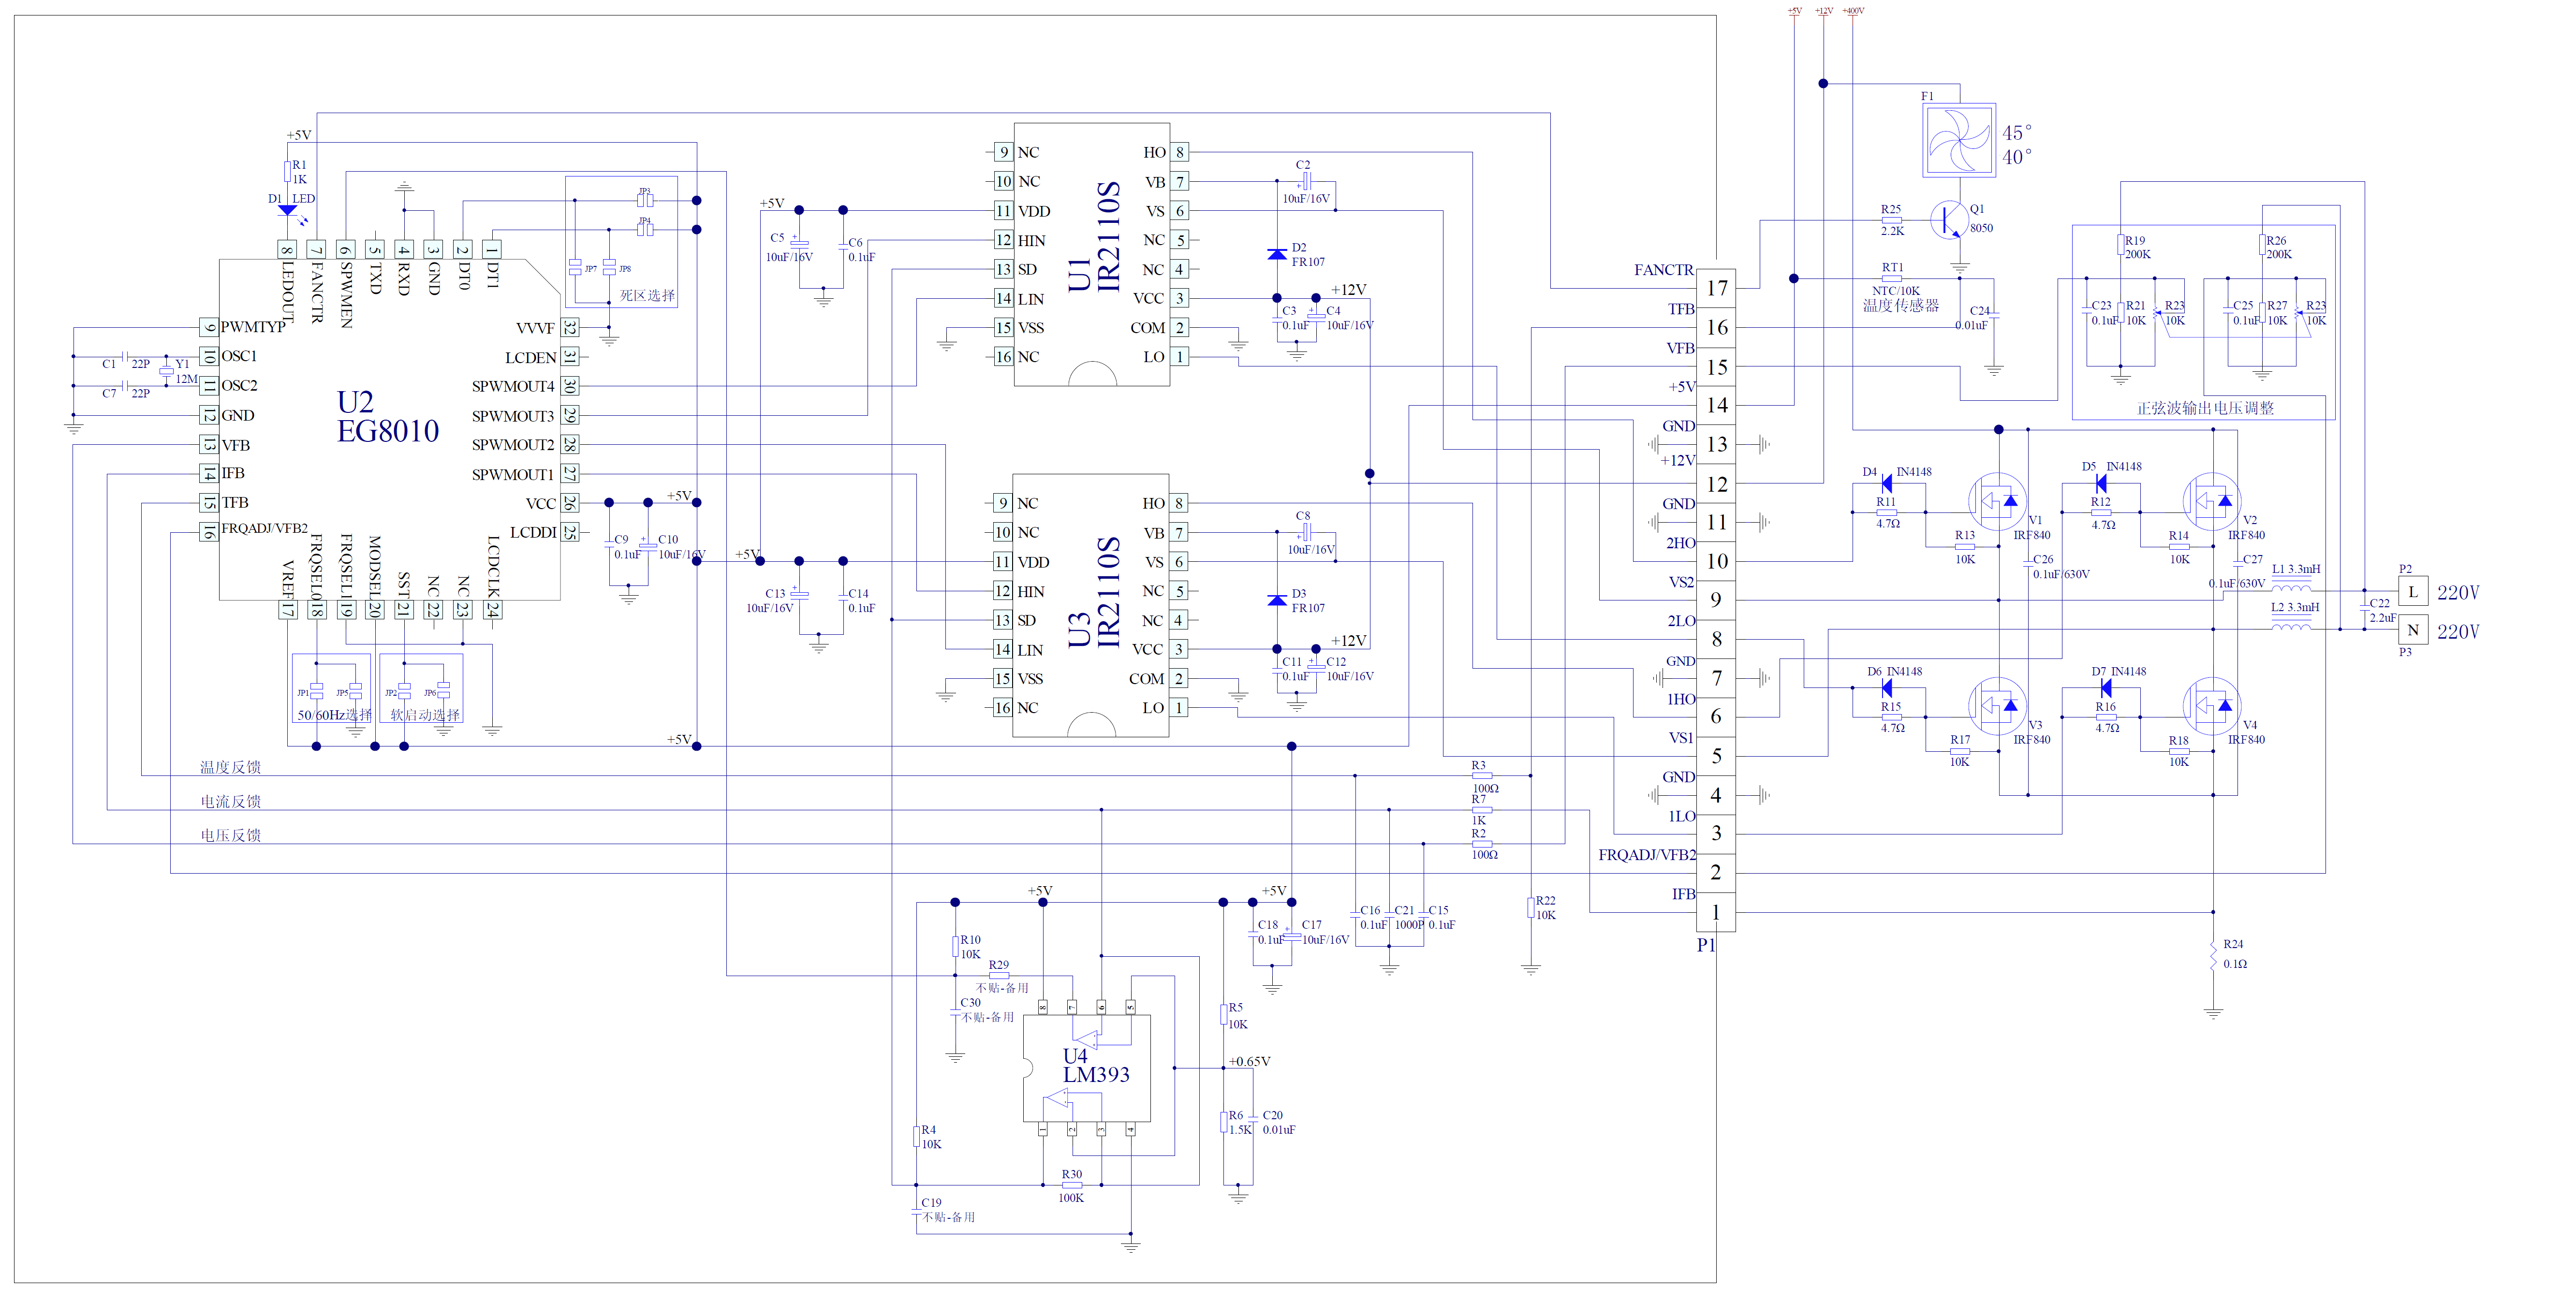Image resolution: width=2576 pixels, height=1301 pixels.
Task: Click the R25 2.2K resistor symbol
Action: 1891,220
